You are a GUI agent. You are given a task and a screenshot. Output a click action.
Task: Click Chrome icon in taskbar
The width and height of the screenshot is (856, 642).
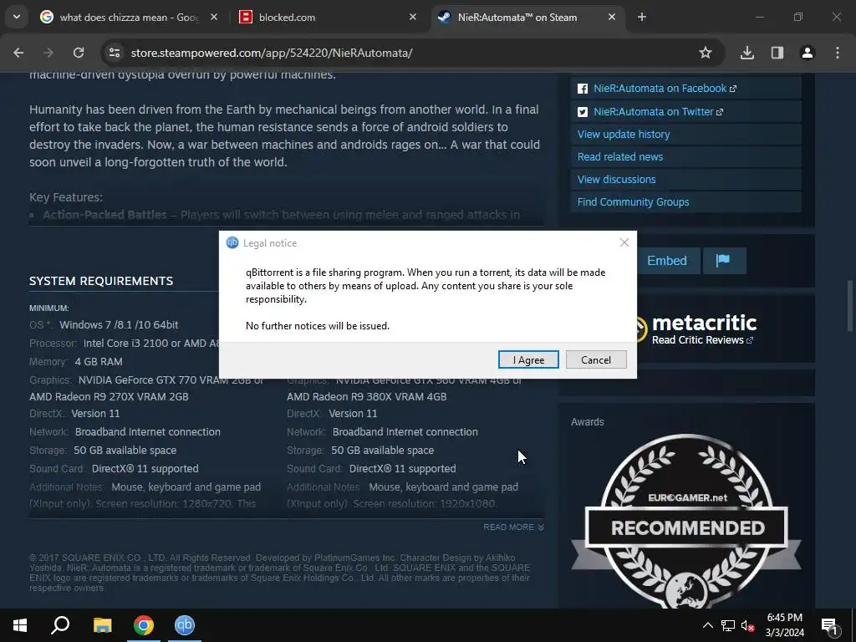click(144, 625)
